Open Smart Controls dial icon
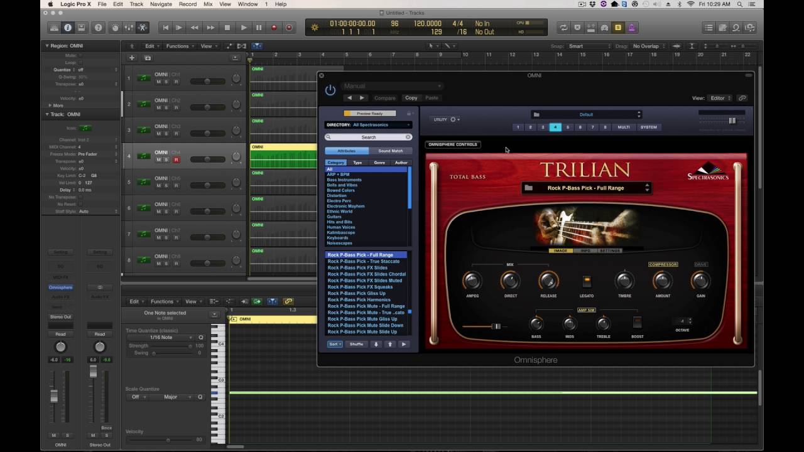The image size is (804, 452). pyautogui.click(x=114, y=28)
